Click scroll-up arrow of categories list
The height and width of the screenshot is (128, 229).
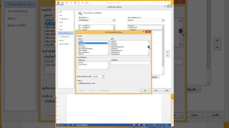[x=108, y=42]
